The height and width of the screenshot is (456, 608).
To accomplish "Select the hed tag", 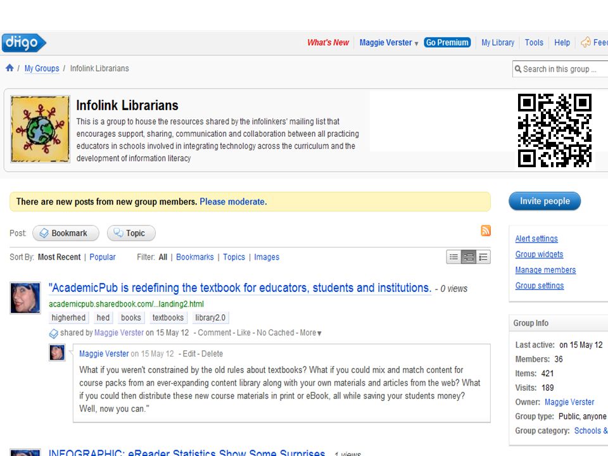I will point(103,317).
